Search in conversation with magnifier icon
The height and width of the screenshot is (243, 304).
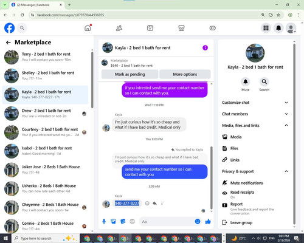pos(264,82)
